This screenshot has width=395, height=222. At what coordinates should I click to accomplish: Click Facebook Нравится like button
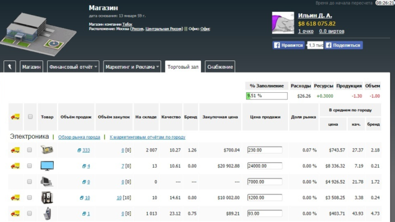[x=288, y=45]
